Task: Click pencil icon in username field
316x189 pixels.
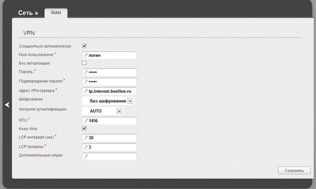Action: tap(86, 55)
